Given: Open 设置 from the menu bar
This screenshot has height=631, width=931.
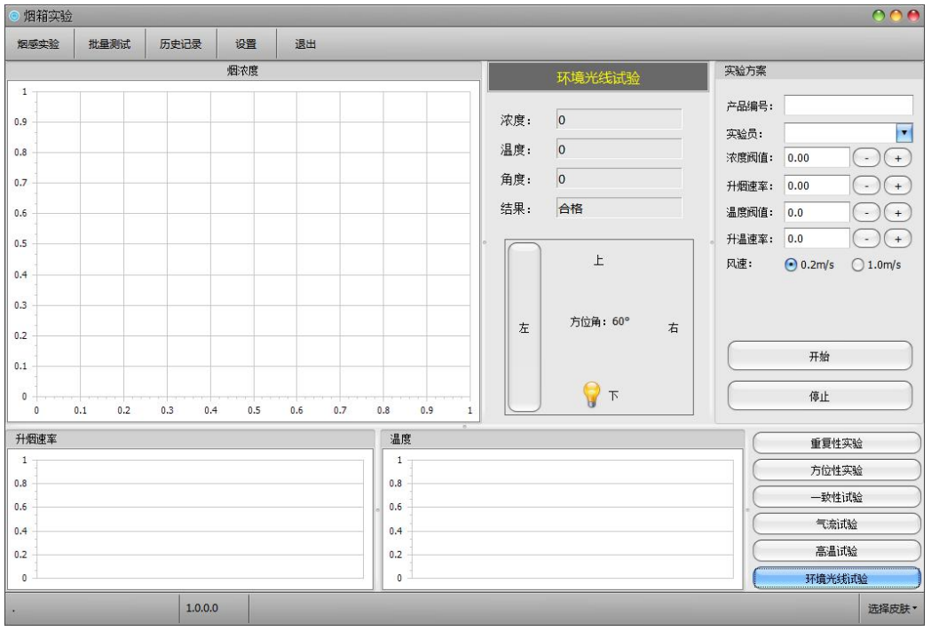Looking at the screenshot, I should point(246,44).
